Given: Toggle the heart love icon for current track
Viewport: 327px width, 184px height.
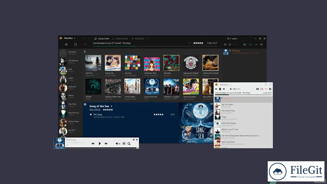Looking at the screenshot, I should tap(190, 43).
